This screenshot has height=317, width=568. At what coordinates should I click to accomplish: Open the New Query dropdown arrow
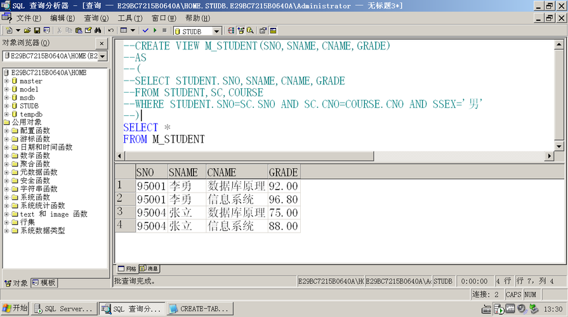point(18,31)
